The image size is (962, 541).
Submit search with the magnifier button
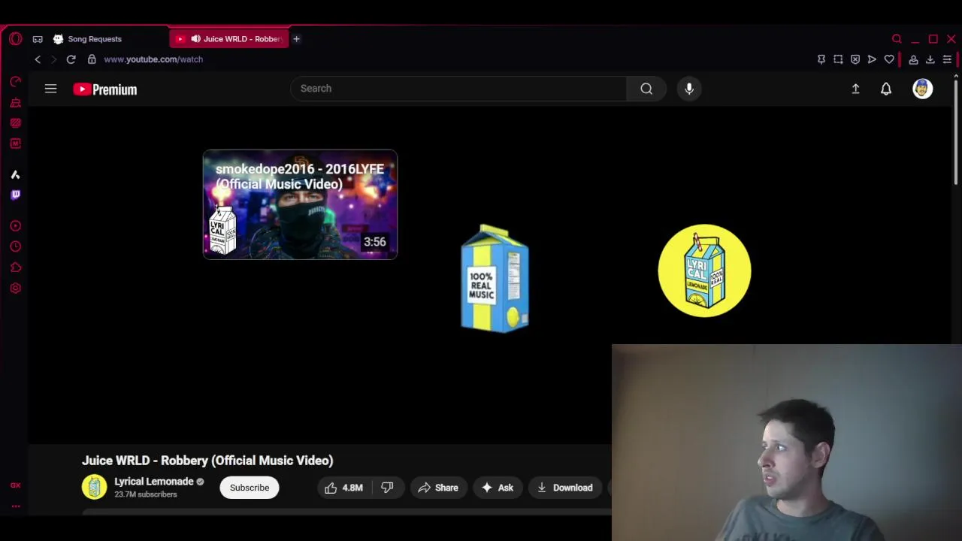[646, 89]
